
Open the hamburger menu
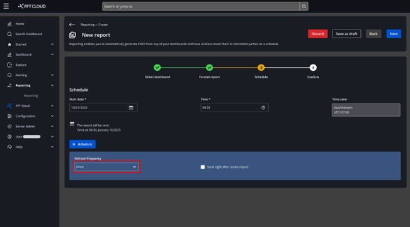6,6
